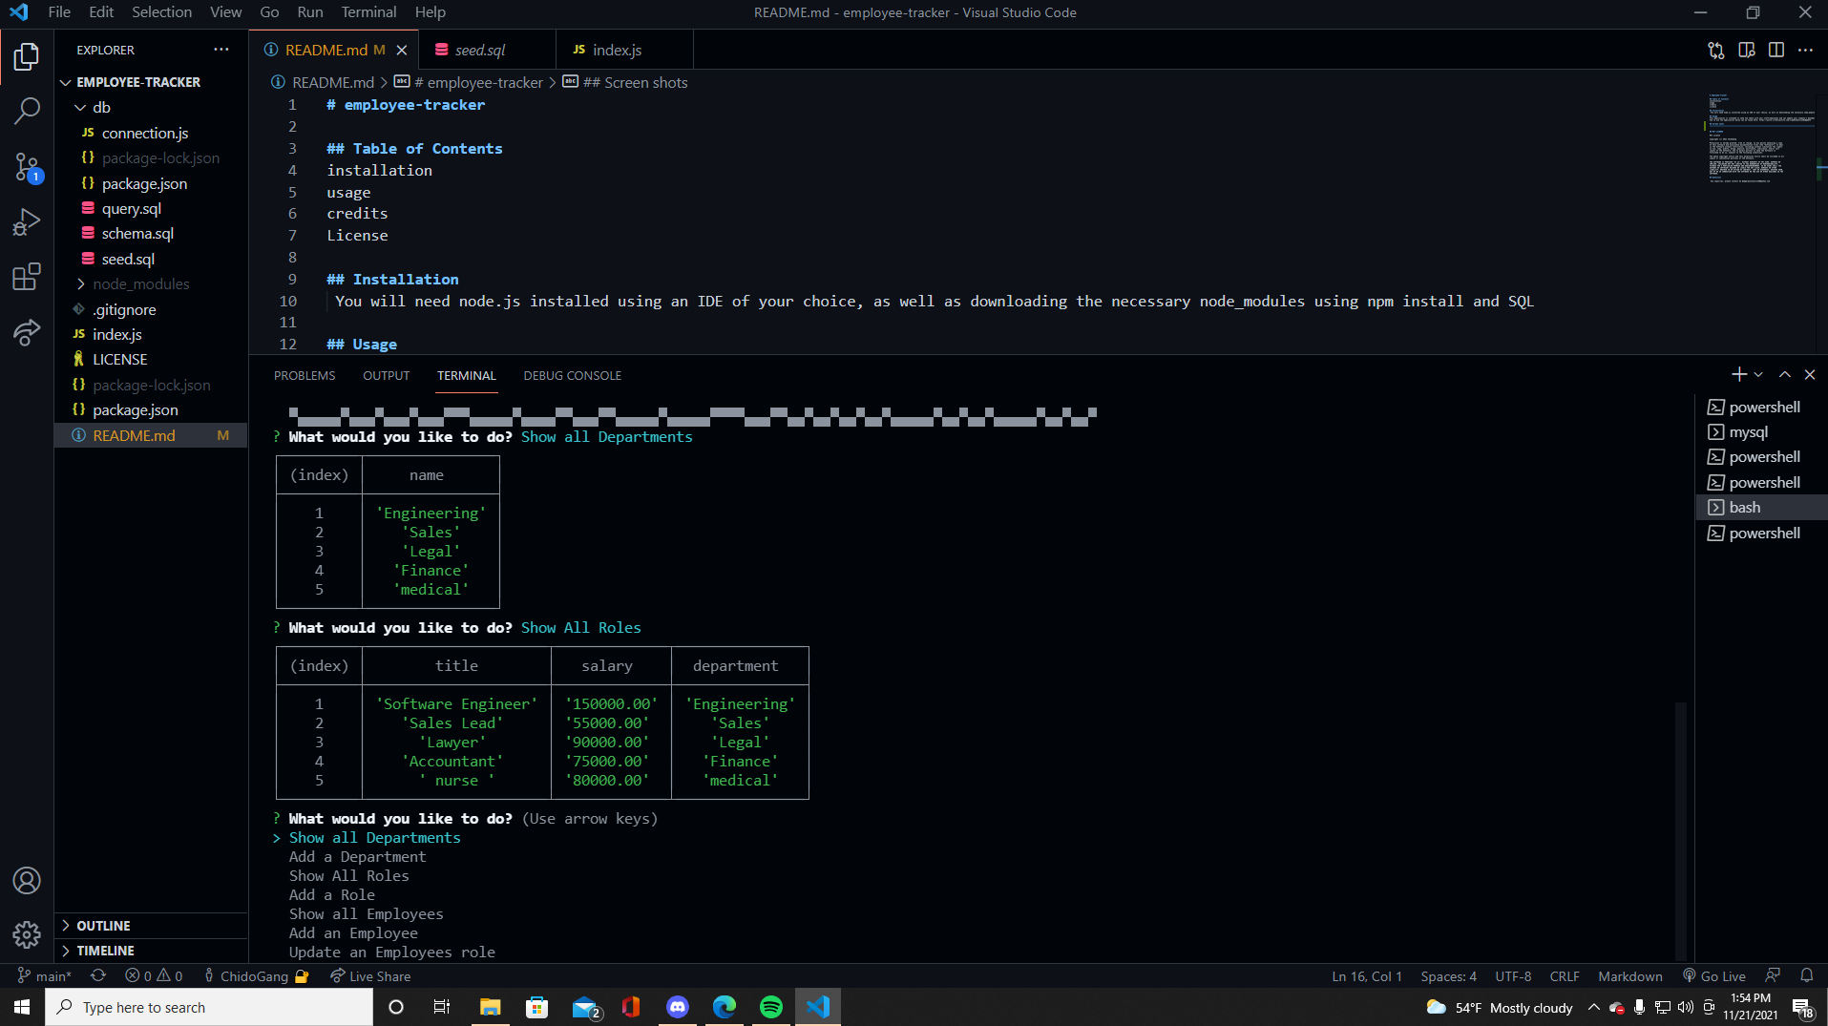Open the Selection menu

pos(161,11)
